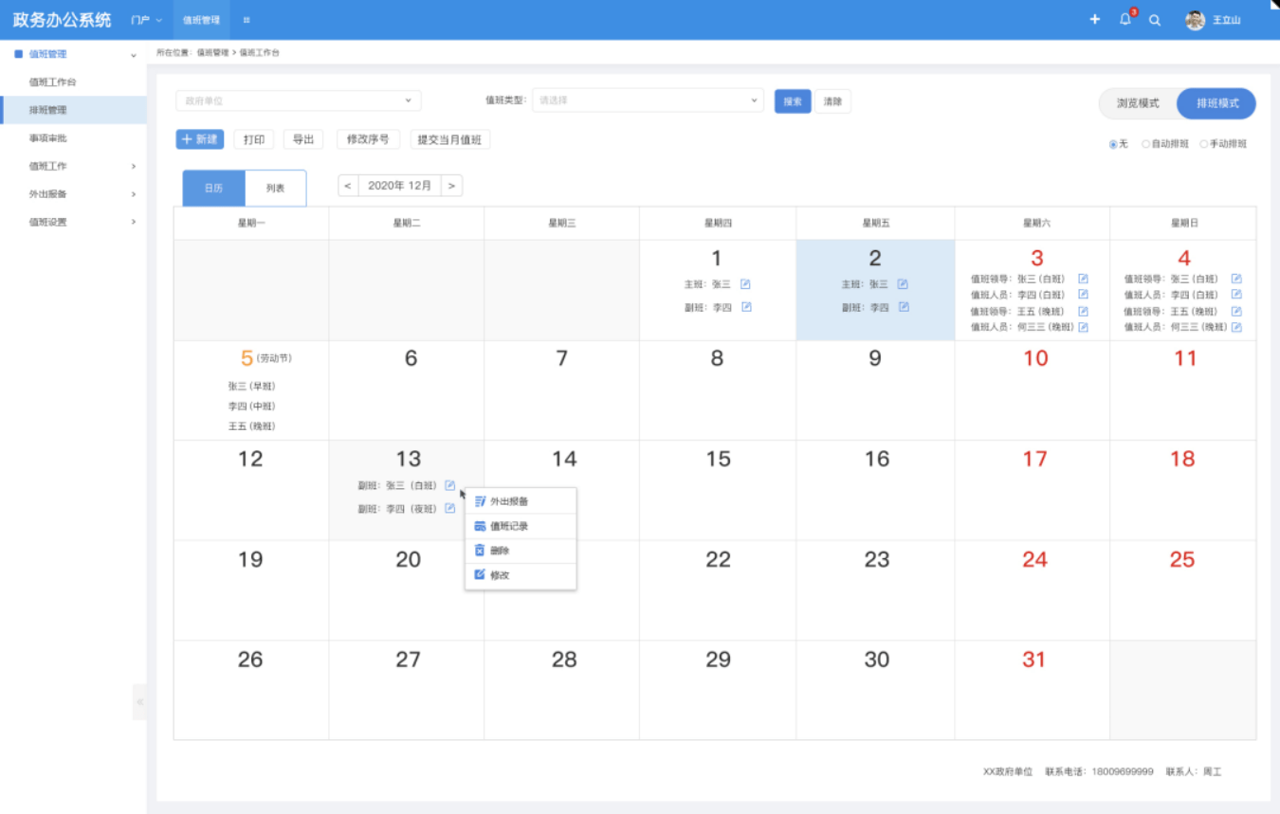Click the notification bell icon
The height and width of the screenshot is (814, 1280).
(1125, 20)
